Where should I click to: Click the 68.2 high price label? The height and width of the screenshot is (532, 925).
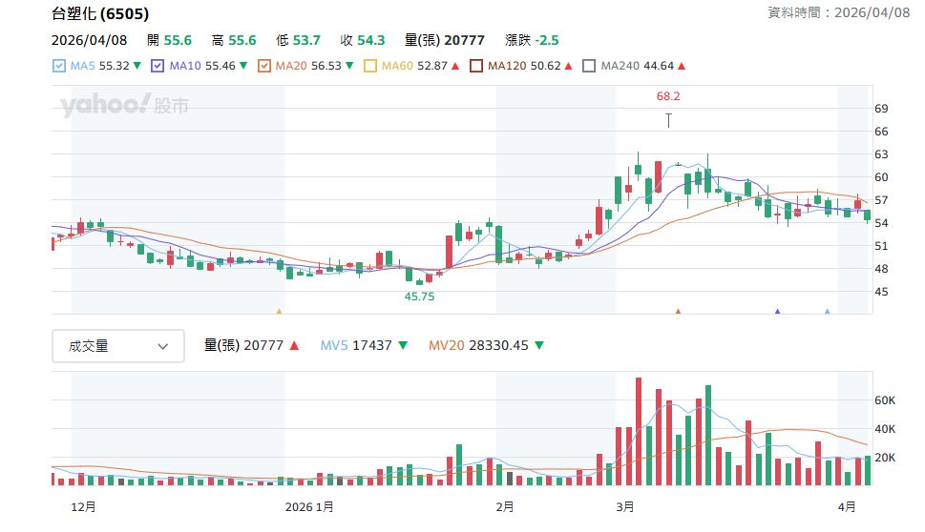668,96
